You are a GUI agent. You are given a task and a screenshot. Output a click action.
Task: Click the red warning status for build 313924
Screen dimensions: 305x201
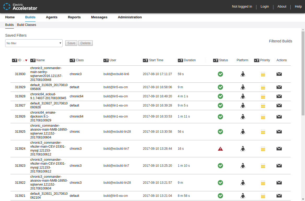click(220, 149)
